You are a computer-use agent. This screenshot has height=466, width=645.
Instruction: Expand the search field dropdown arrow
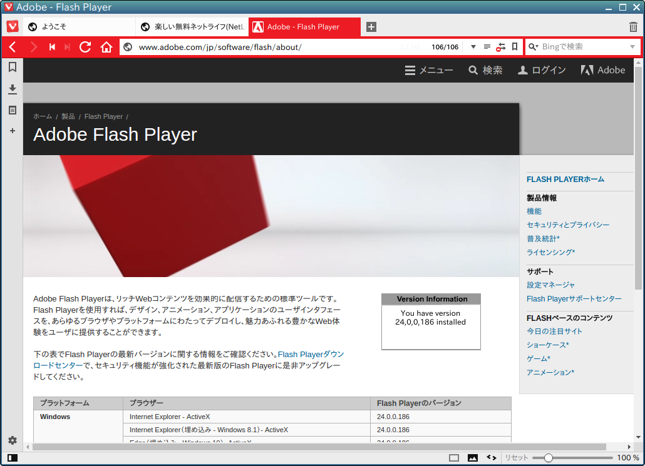tap(632, 47)
